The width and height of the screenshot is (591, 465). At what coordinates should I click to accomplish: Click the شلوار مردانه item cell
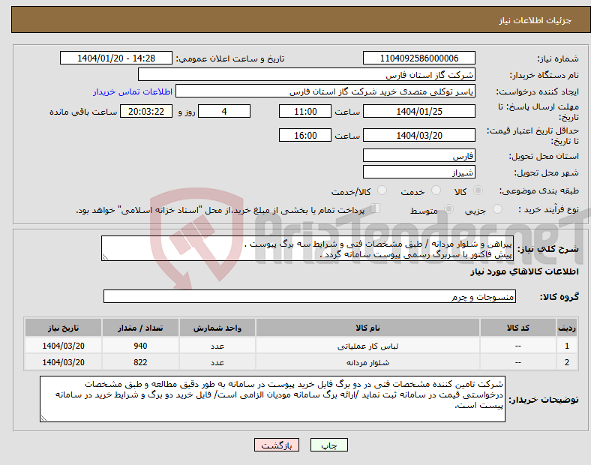coord(367,362)
